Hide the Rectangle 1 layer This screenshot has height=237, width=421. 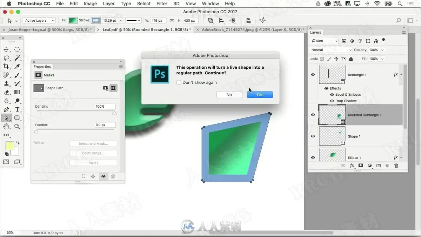click(313, 75)
